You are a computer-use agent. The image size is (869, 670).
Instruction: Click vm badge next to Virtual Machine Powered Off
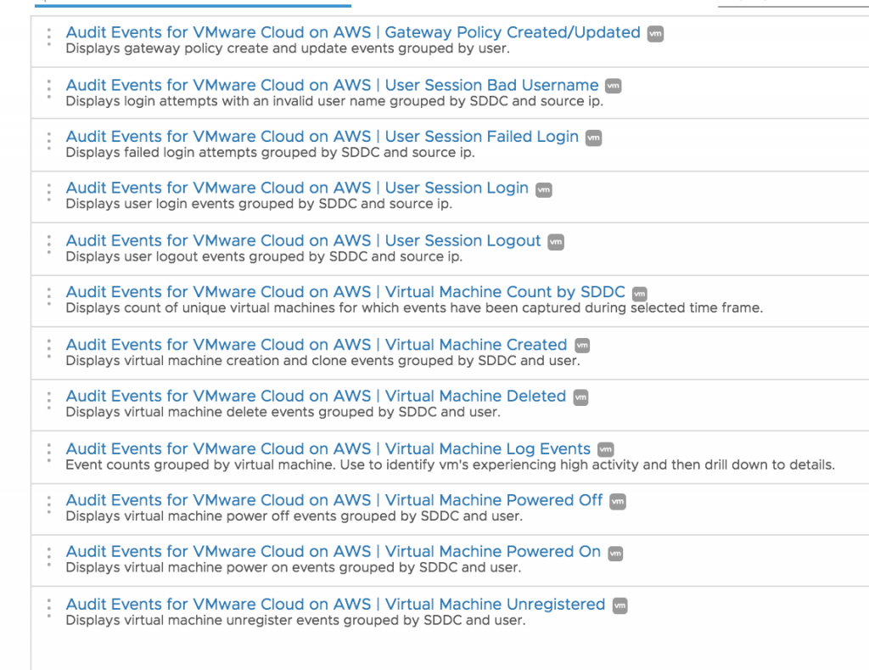(x=618, y=501)
